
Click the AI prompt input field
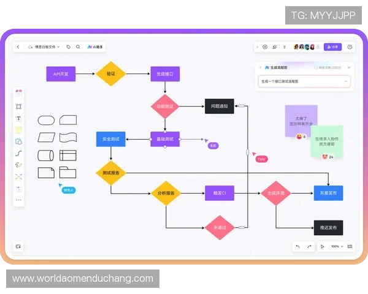pyautogui.click(x=301, y=81)
